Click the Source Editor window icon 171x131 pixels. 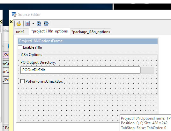click(x=14, y=14)
